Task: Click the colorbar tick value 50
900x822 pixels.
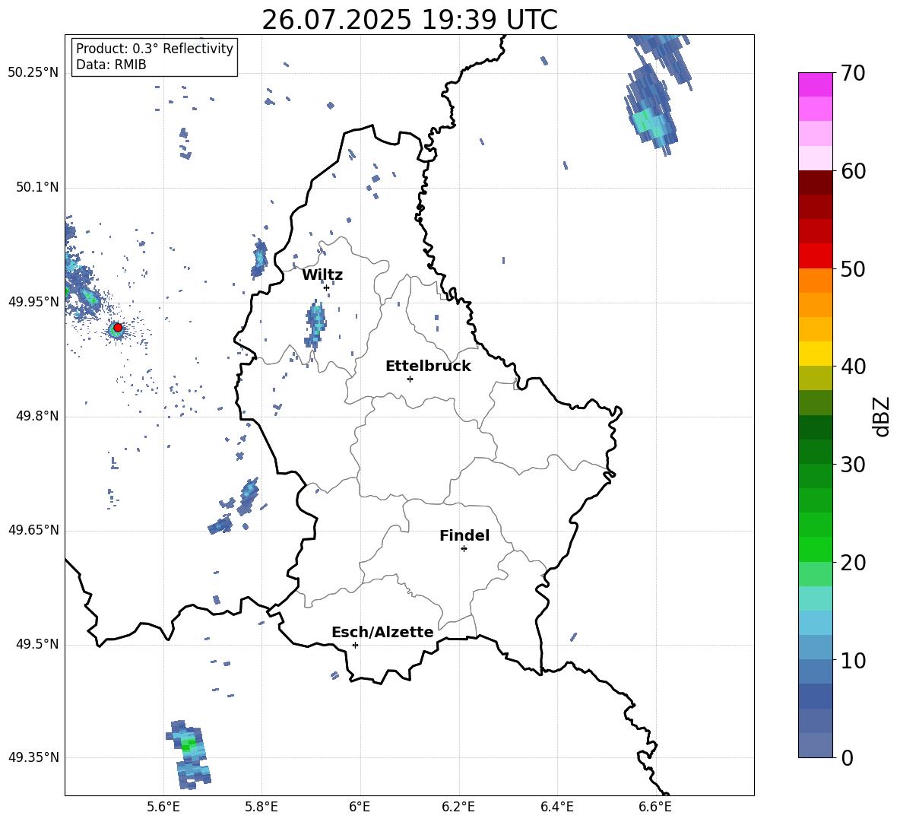Action: (x=853, y=269)
